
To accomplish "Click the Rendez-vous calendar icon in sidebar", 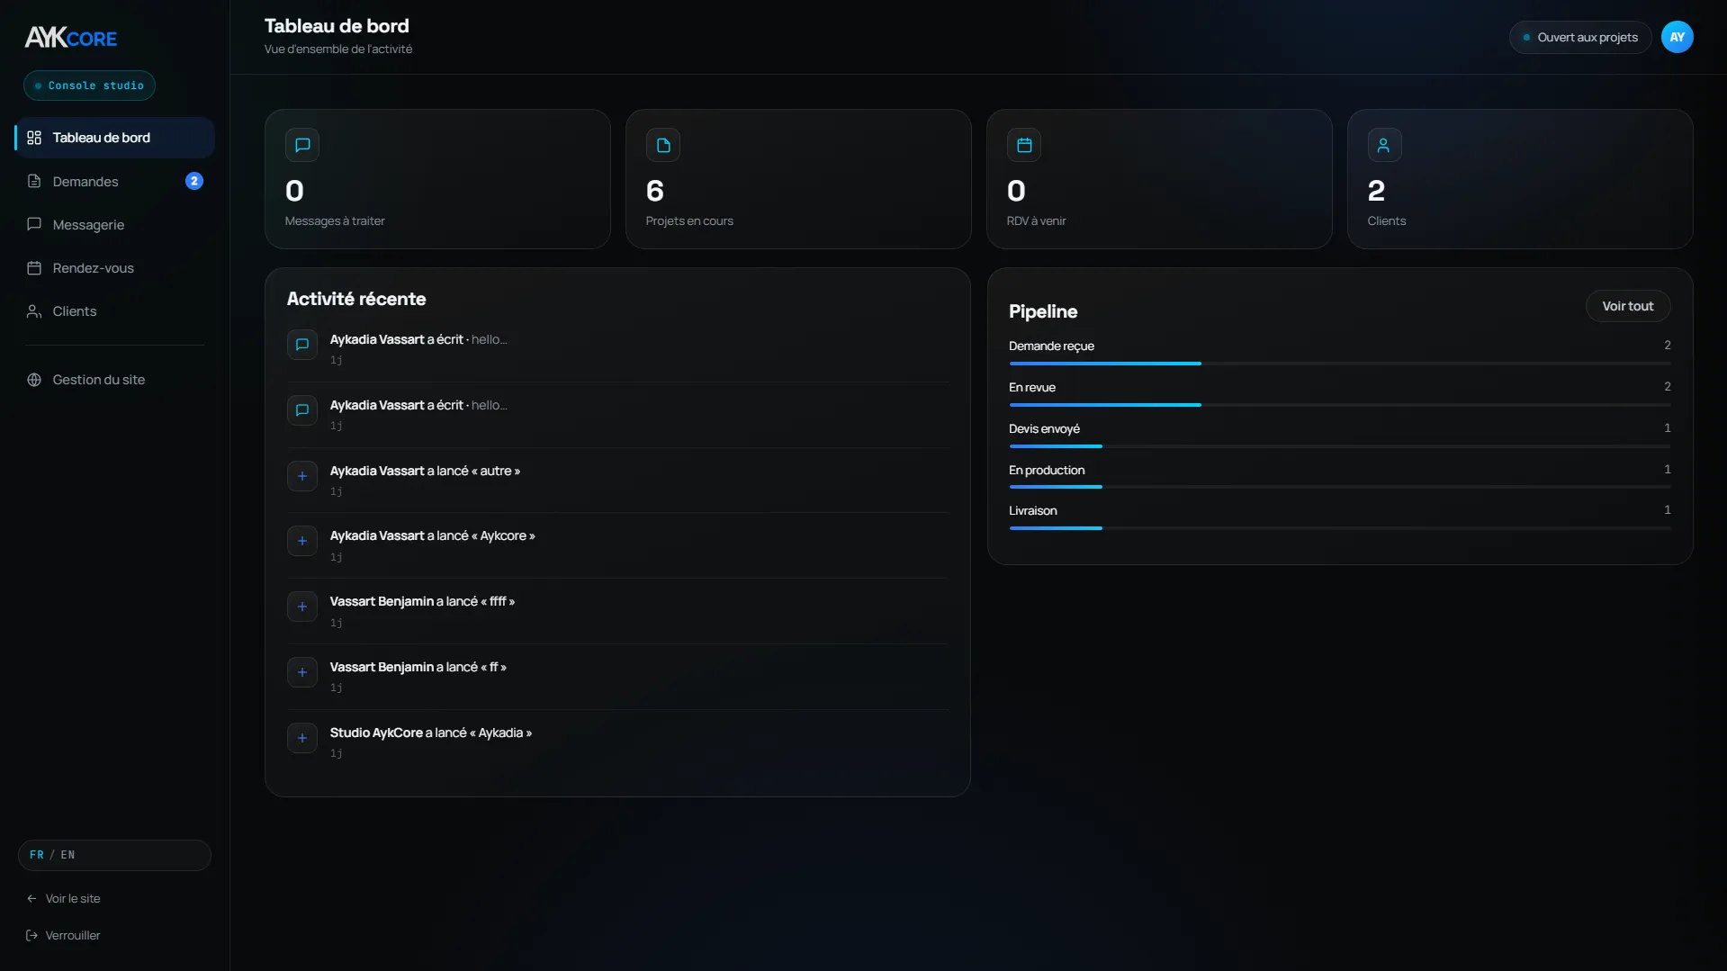I will [34, 268].
